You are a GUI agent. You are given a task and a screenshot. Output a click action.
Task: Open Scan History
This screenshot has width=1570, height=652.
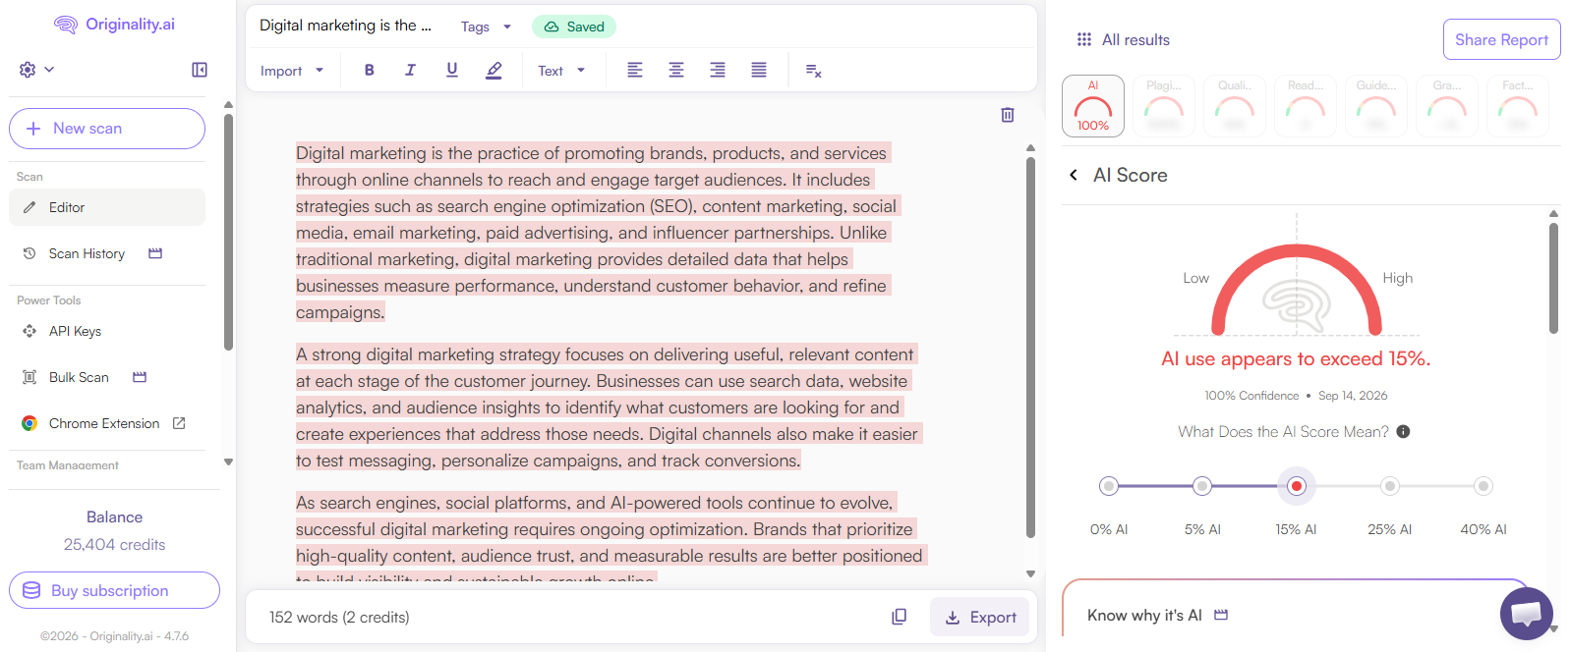pos(87,253)
